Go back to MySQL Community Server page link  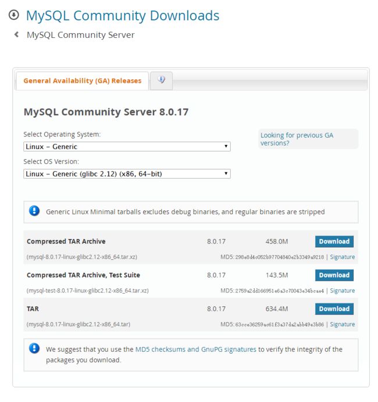[x=81, y=35]
